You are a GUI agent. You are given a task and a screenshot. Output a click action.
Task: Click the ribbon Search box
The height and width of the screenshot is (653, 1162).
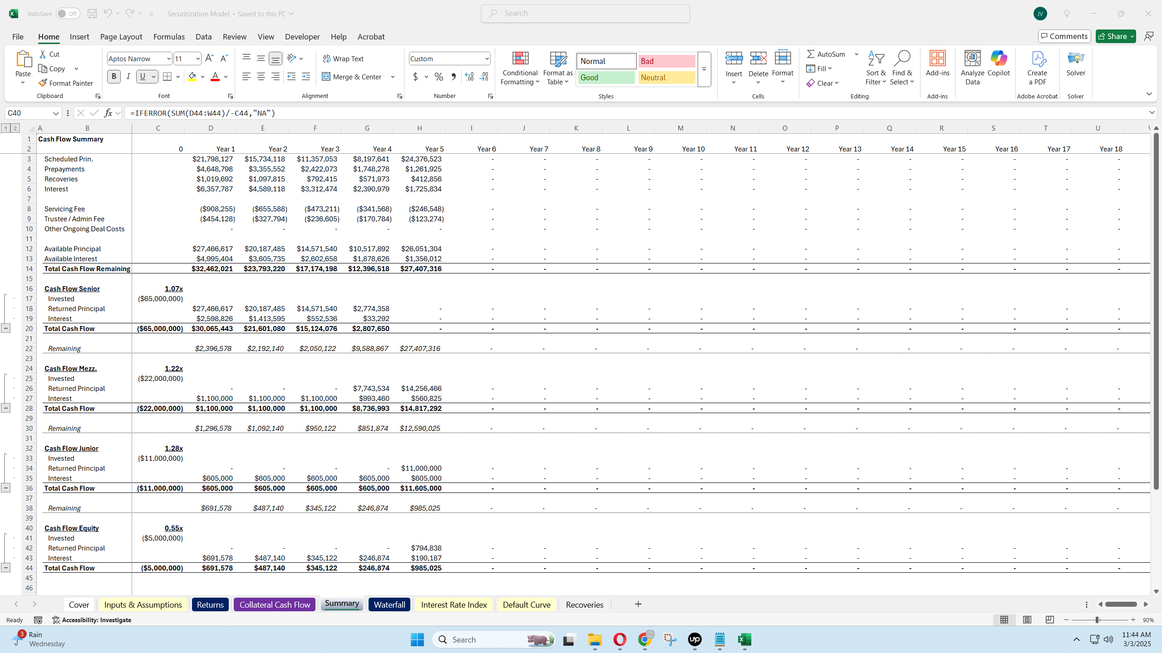tap(586, 13)
